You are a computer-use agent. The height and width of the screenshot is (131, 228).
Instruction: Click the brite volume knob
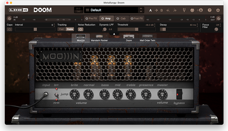[x=74, y=94]
